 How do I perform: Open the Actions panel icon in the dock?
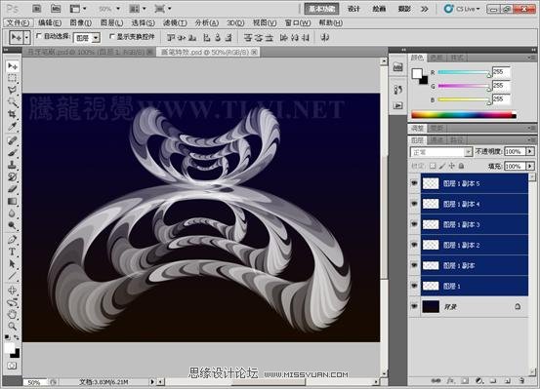[397, 105]
